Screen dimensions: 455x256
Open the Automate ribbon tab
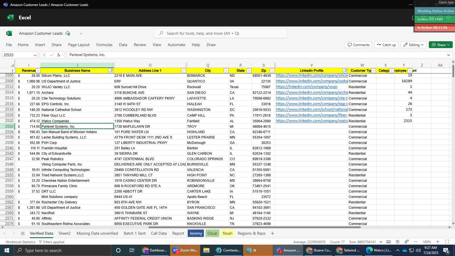point(176,45)
